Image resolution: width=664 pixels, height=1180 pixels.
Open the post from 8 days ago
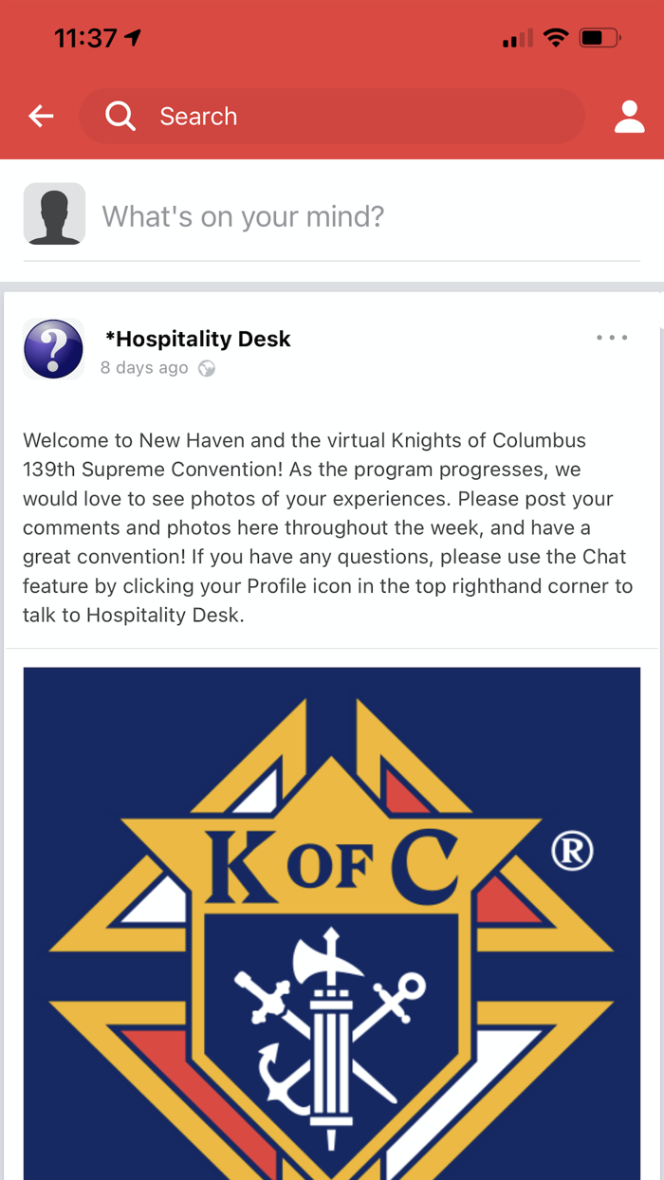(x=143, y=368)
